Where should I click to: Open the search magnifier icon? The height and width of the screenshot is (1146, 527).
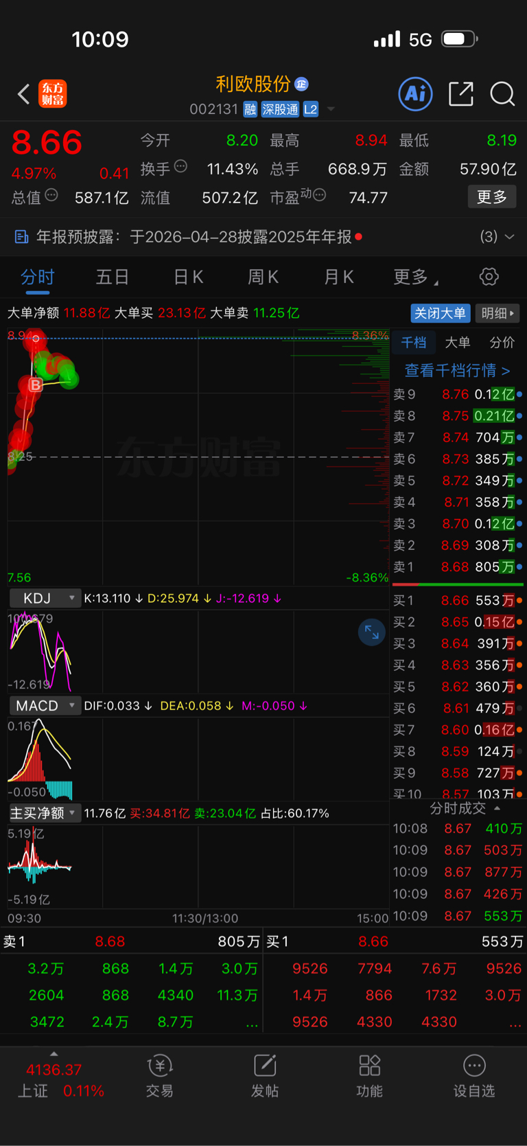[x=502, y=94]
